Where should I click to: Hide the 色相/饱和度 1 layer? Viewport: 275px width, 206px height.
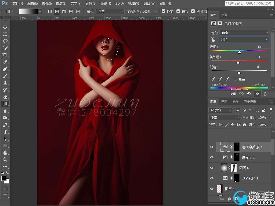[212, 147]
